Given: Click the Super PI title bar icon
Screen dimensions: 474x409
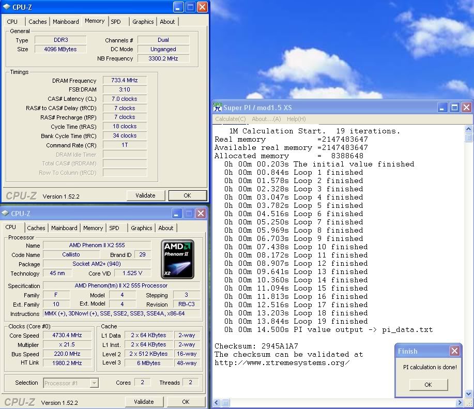Looking at the screenshot, I should point(218,108).
